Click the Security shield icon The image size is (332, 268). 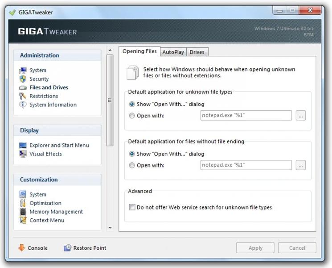point(23,79)
